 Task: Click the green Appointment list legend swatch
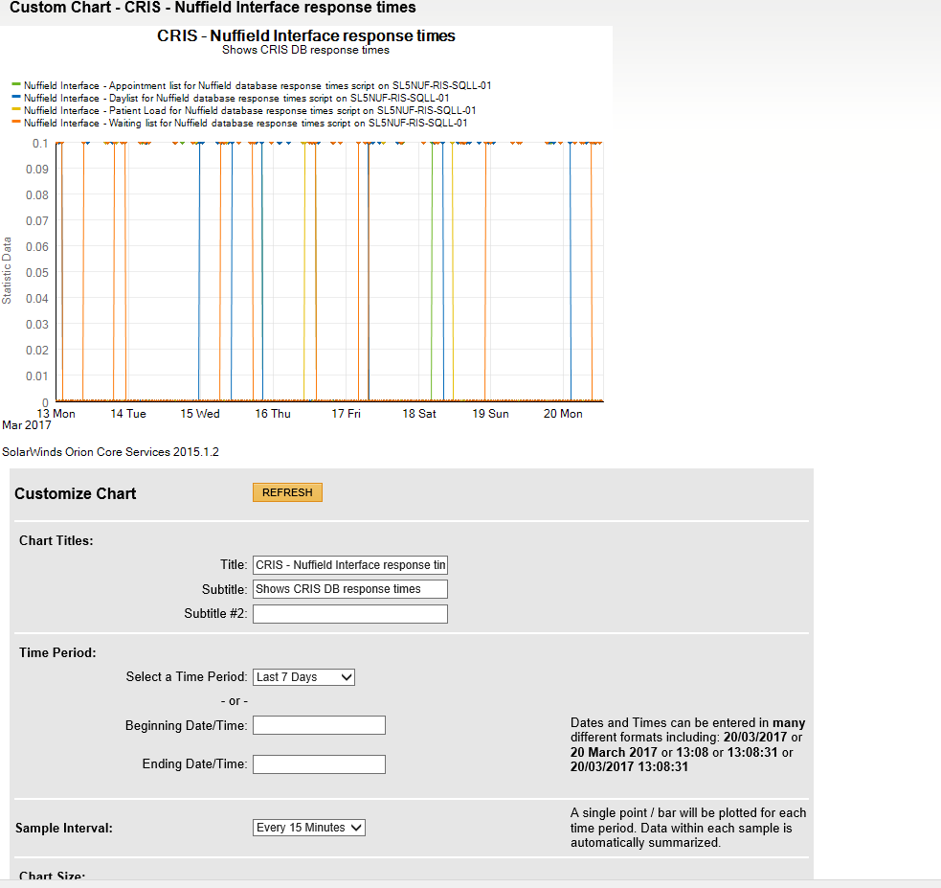tap(16, 84)
